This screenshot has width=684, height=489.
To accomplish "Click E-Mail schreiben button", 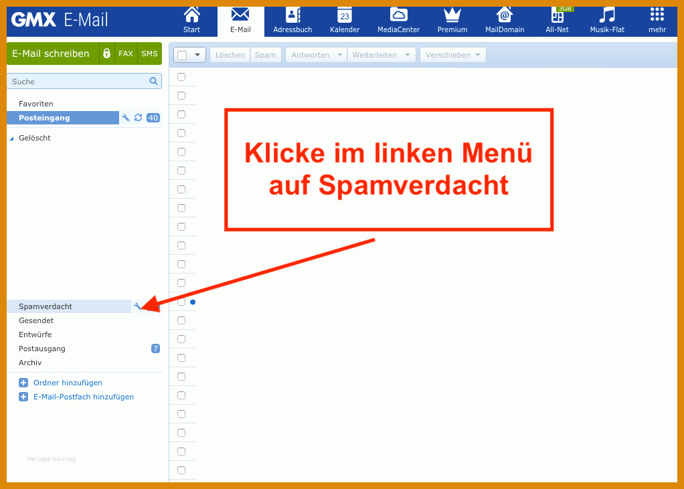I will tap(53, 54).
